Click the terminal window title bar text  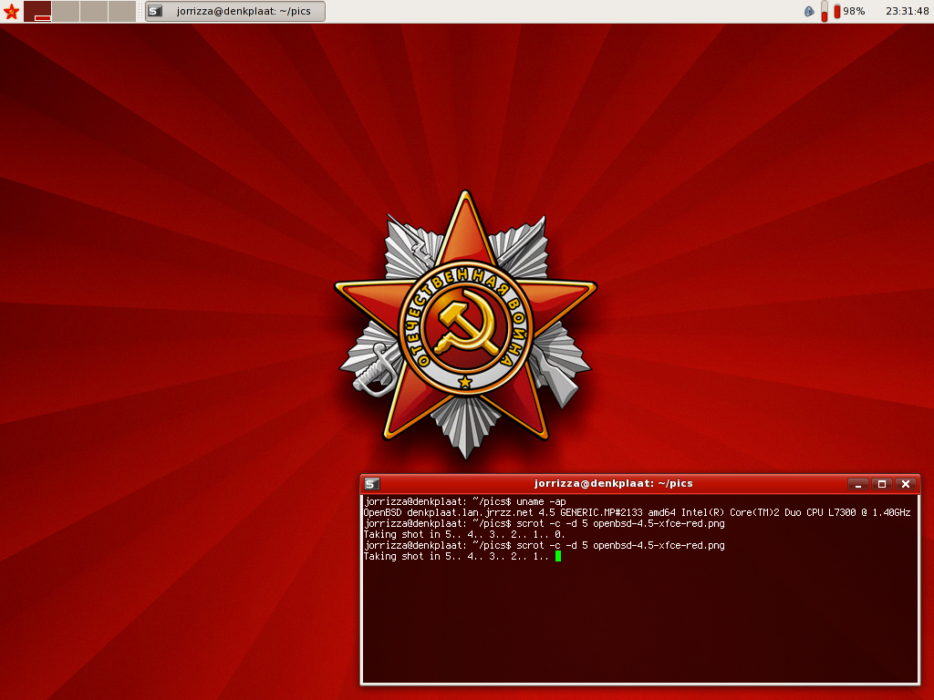[614, 483]
